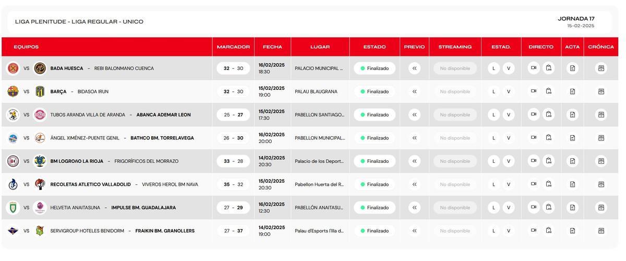Open live clipboard icon for Servigroup Benidorm match
The image size is (626, 261).
coord(549,230)
